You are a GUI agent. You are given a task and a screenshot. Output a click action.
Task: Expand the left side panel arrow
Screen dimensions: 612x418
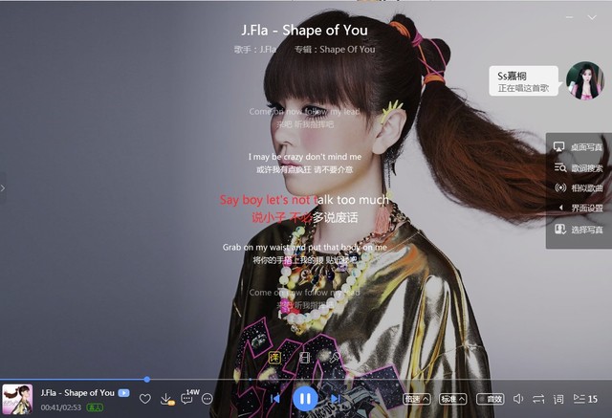3,188
